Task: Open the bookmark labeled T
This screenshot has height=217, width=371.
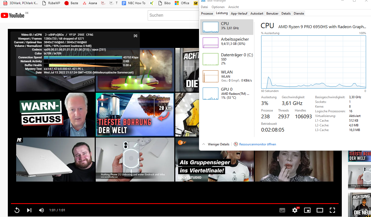Action: pos(113,3)
